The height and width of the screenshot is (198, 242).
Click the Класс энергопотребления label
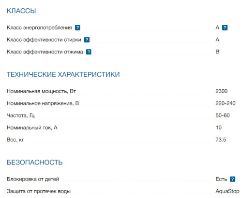point(39,28)
